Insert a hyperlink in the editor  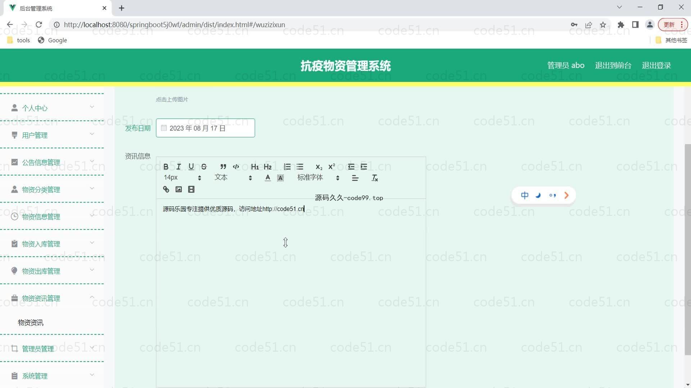pyautogui.click(x=166, y=189)
